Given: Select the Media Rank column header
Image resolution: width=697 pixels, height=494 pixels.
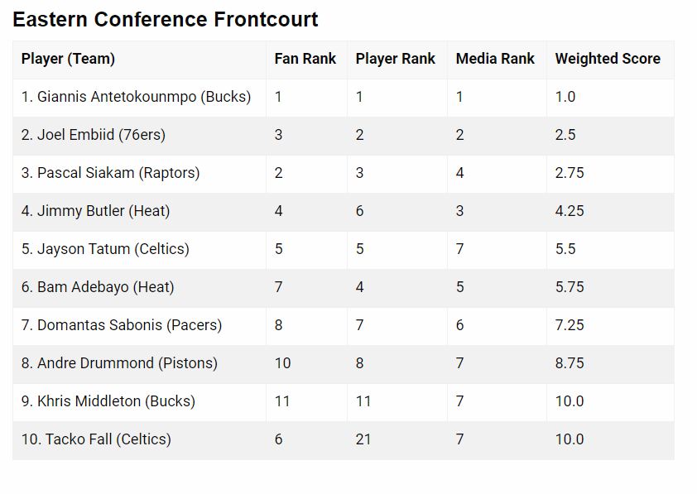Looking at the screenshot, I should 495,59.
